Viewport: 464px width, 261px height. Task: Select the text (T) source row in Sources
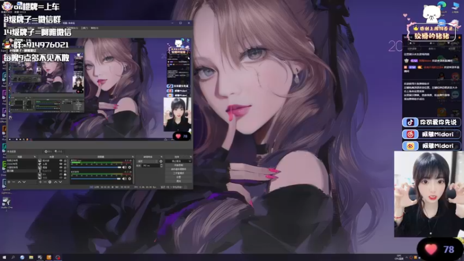[52, 171]
